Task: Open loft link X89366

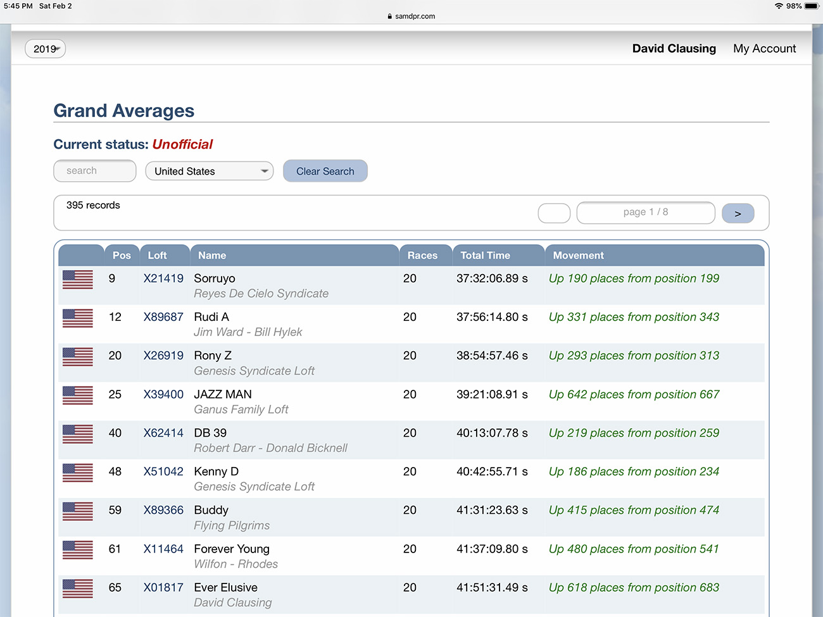Action: (163, 510)
